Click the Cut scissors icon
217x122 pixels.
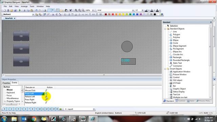click(24, 11)
